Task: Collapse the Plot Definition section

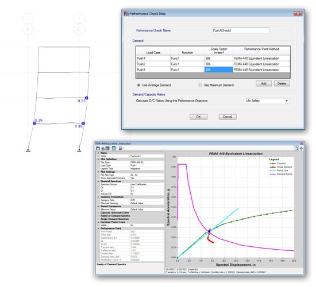Action: tap(98, 159)
